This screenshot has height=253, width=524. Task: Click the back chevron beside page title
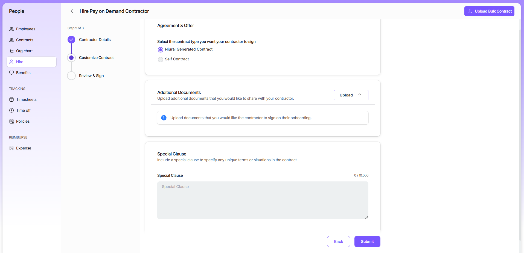(72, 11)
